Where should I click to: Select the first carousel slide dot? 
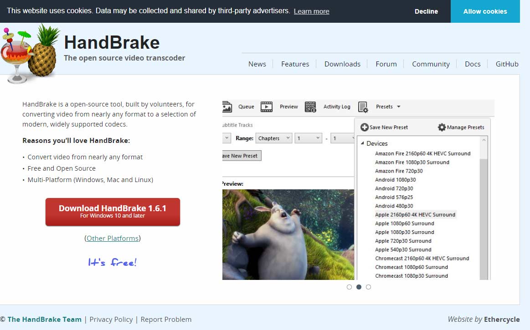pos(349,287)
